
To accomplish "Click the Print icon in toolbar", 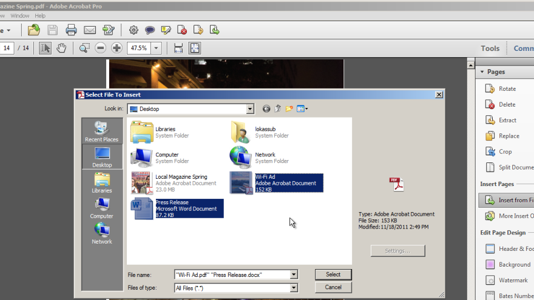I will pyautogui.click(x=71, y=30).
